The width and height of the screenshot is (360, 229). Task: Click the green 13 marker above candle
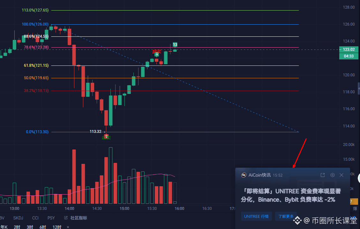pos(175,45)
